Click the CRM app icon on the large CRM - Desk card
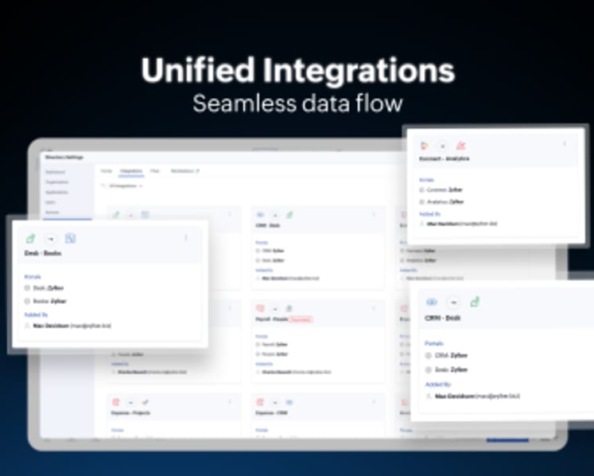The image size is (594, 476). pos(432,302)
